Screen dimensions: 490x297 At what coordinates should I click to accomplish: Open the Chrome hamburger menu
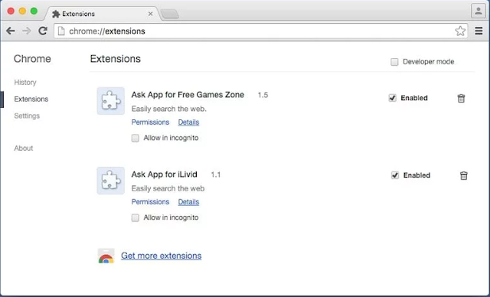point(479,31)
